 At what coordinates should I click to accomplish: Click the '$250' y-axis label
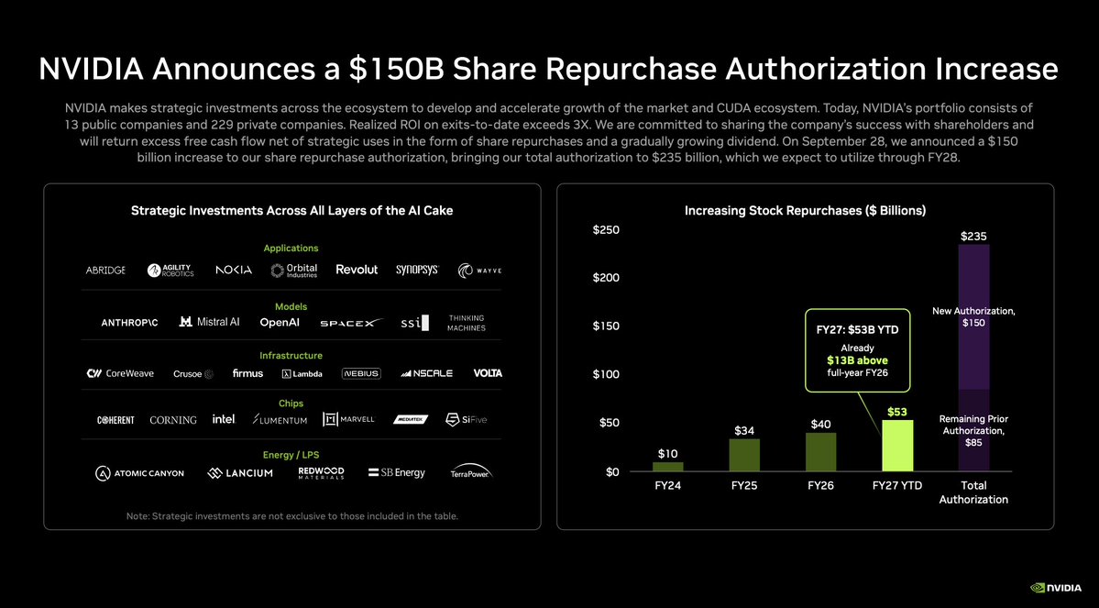(x=606, y=230)
